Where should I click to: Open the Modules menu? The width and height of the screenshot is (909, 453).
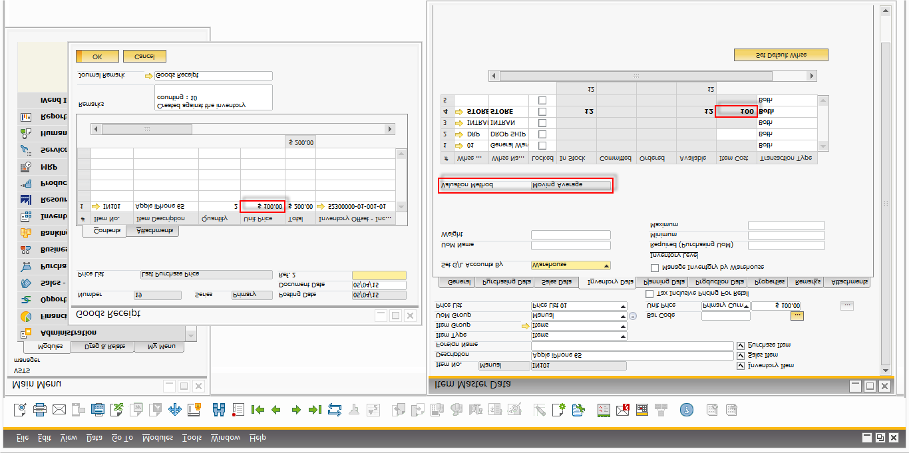point(157,438)
